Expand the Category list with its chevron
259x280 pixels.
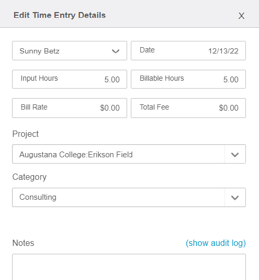tap(235, 198)
